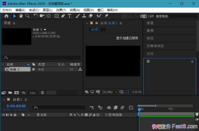Open the 效果(T) menu
The height and width of the screenshot is (131, 199).
(x=61, y=10)
